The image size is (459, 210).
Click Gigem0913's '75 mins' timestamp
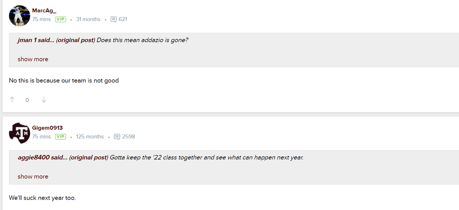coord(41,137)
